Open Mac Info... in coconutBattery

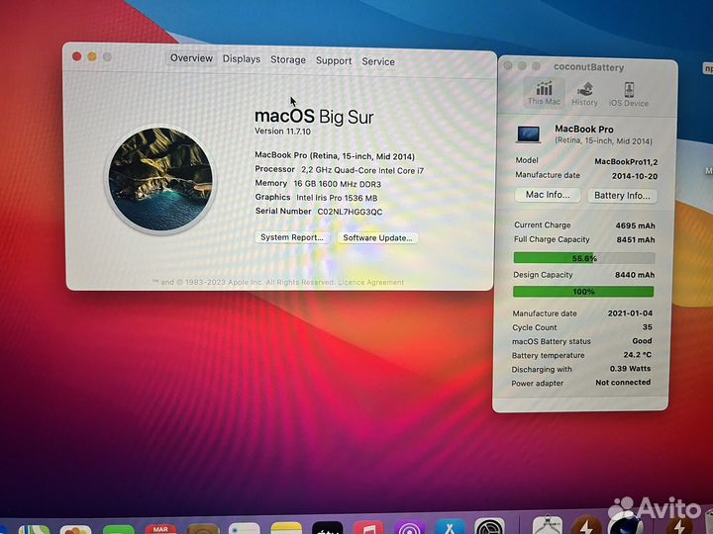point(548,195)
